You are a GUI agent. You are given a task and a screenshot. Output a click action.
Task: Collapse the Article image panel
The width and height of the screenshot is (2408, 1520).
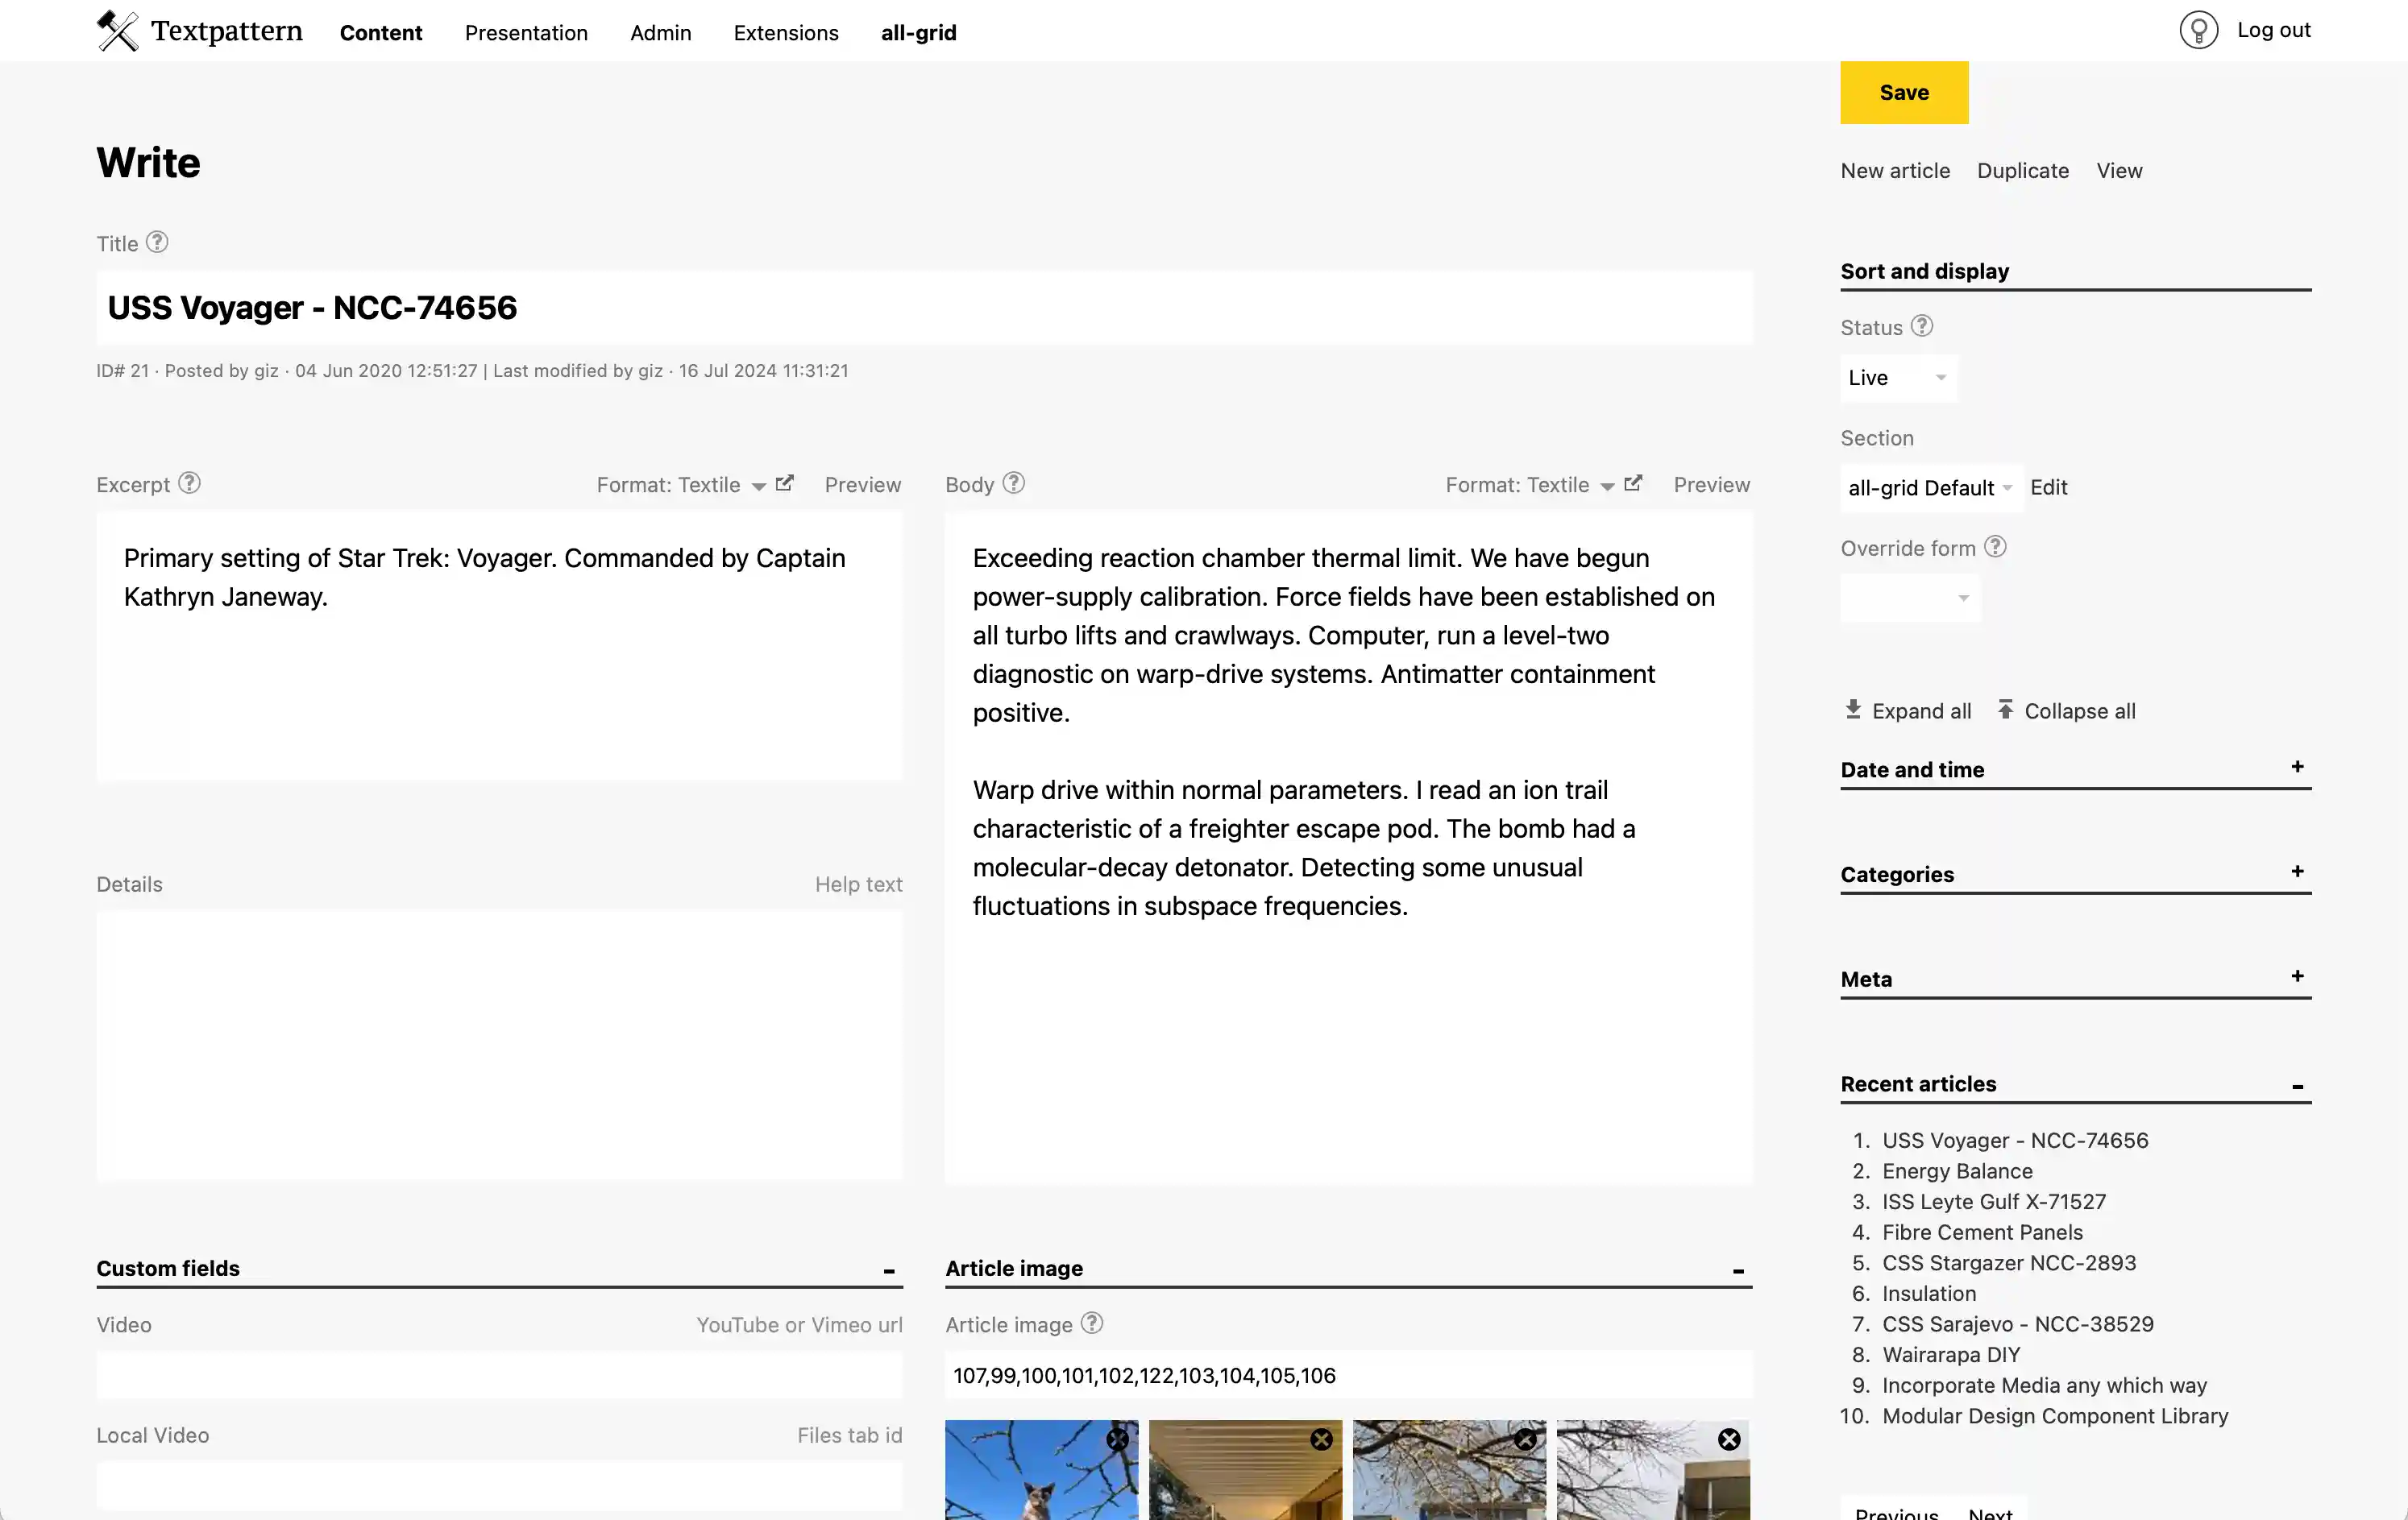pyautogui.click(x=1738, y=1270)
